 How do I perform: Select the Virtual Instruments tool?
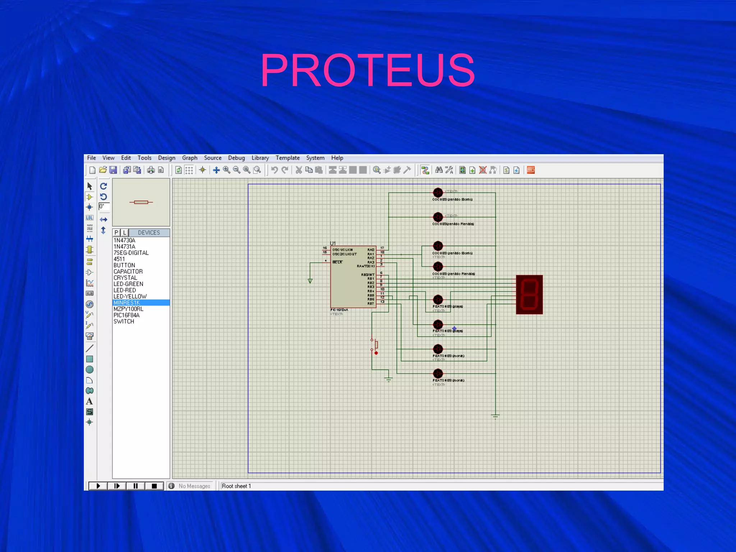(x=90, y=336)
